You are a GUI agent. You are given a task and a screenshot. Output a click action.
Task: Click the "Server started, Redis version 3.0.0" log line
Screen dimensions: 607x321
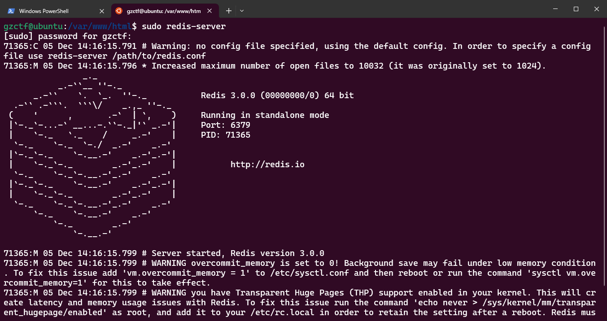click(x=238, y=253)
